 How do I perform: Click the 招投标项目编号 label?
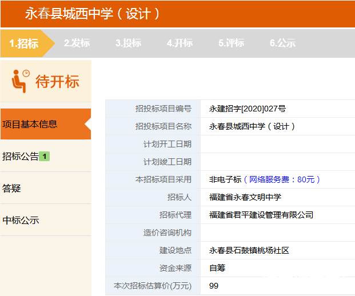coord(163,109)
